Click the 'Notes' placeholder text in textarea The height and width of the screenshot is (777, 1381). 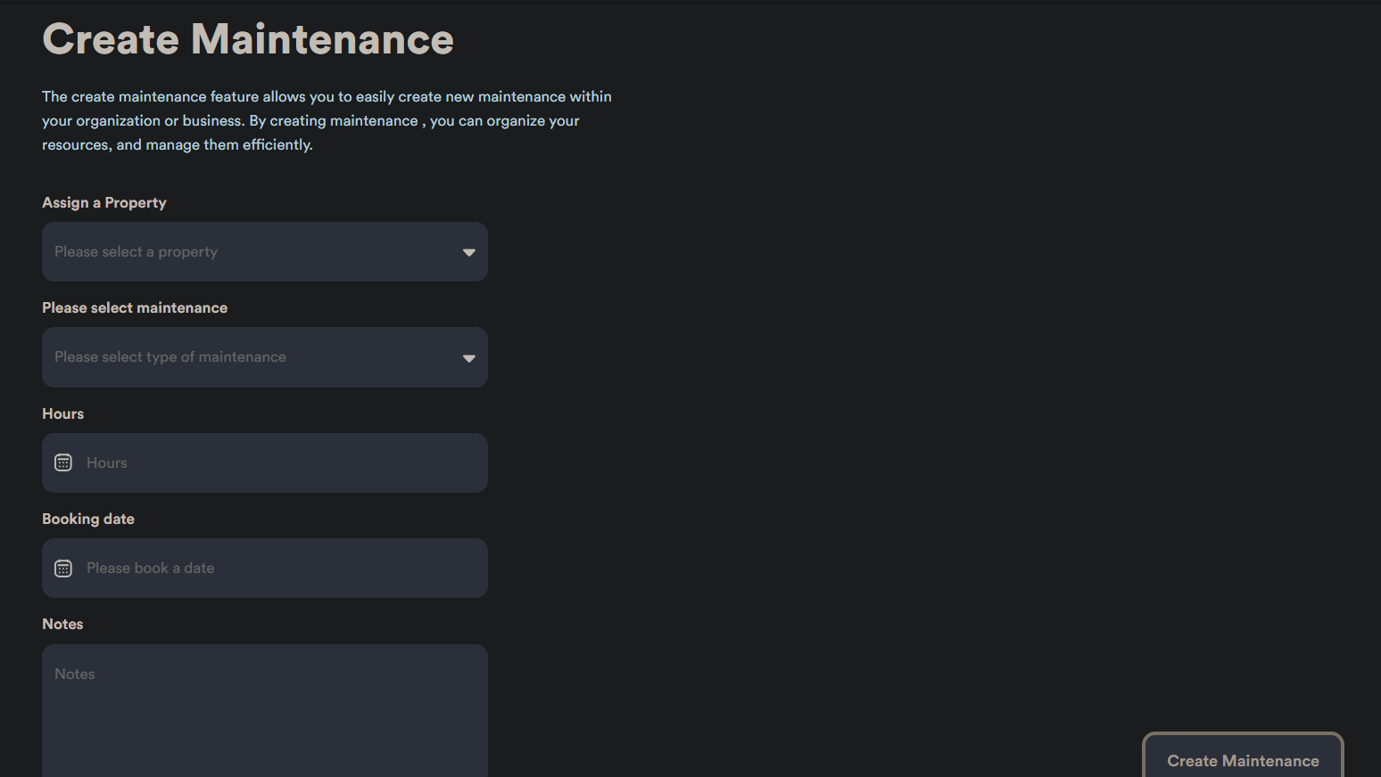click(x=75, y=675)
